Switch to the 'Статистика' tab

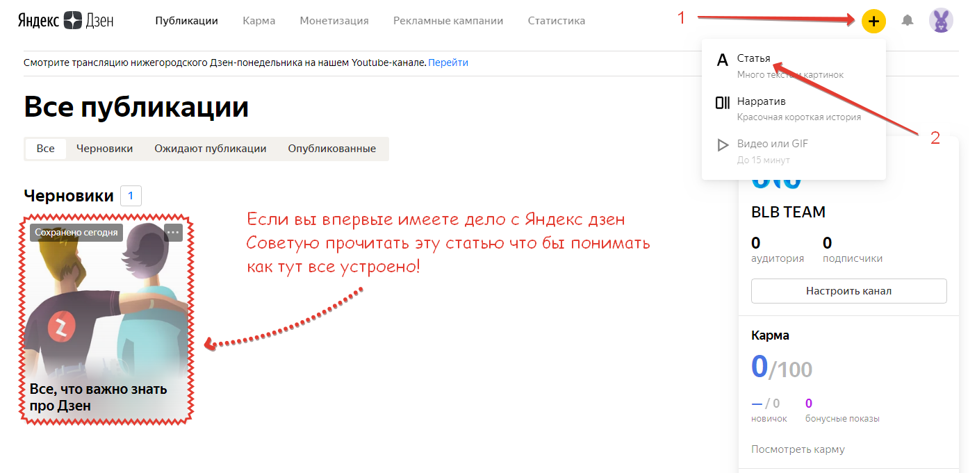[556, 21]
